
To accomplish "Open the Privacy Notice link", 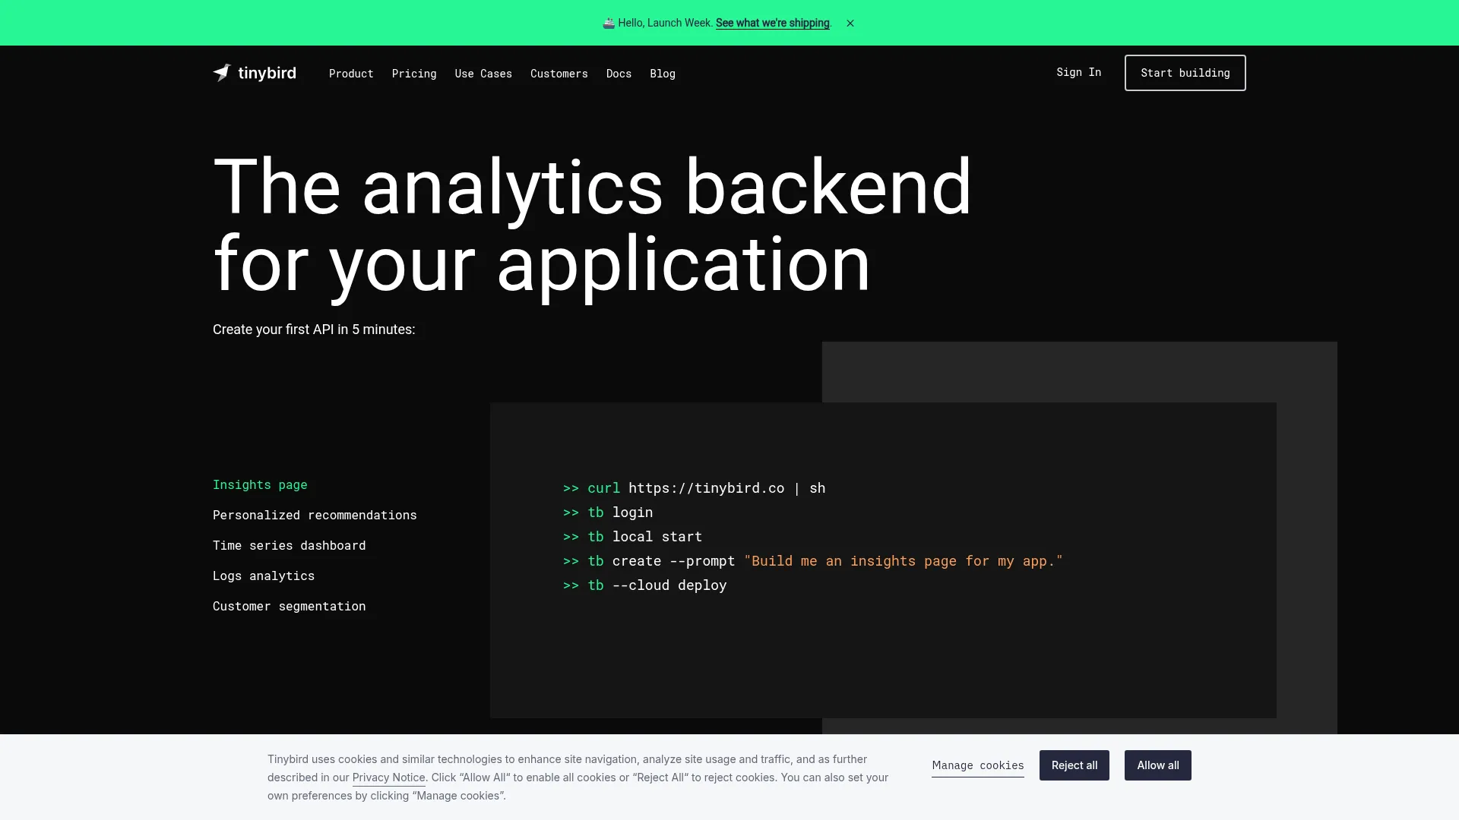I will point(388,777).
